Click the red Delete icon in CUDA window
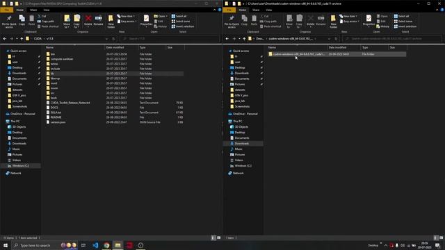 (x=88, y=20)
